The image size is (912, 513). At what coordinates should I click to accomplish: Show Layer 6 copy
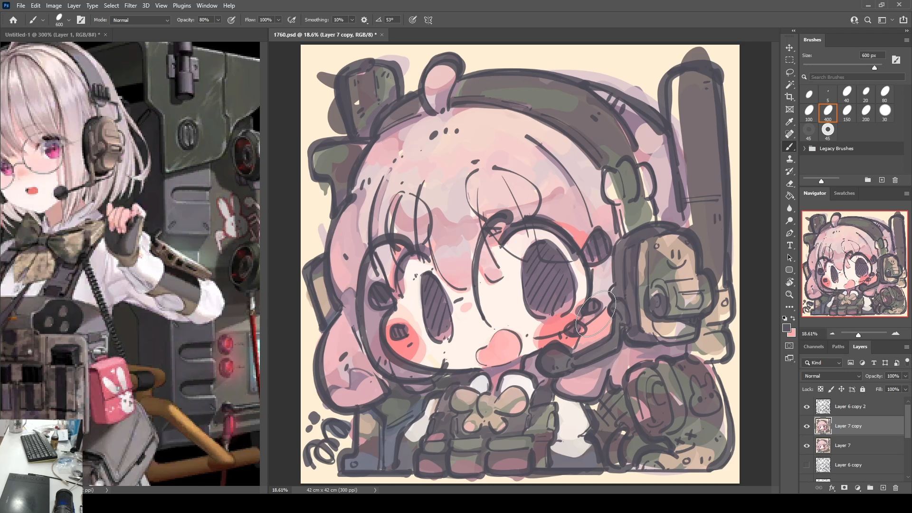(807, 465)
